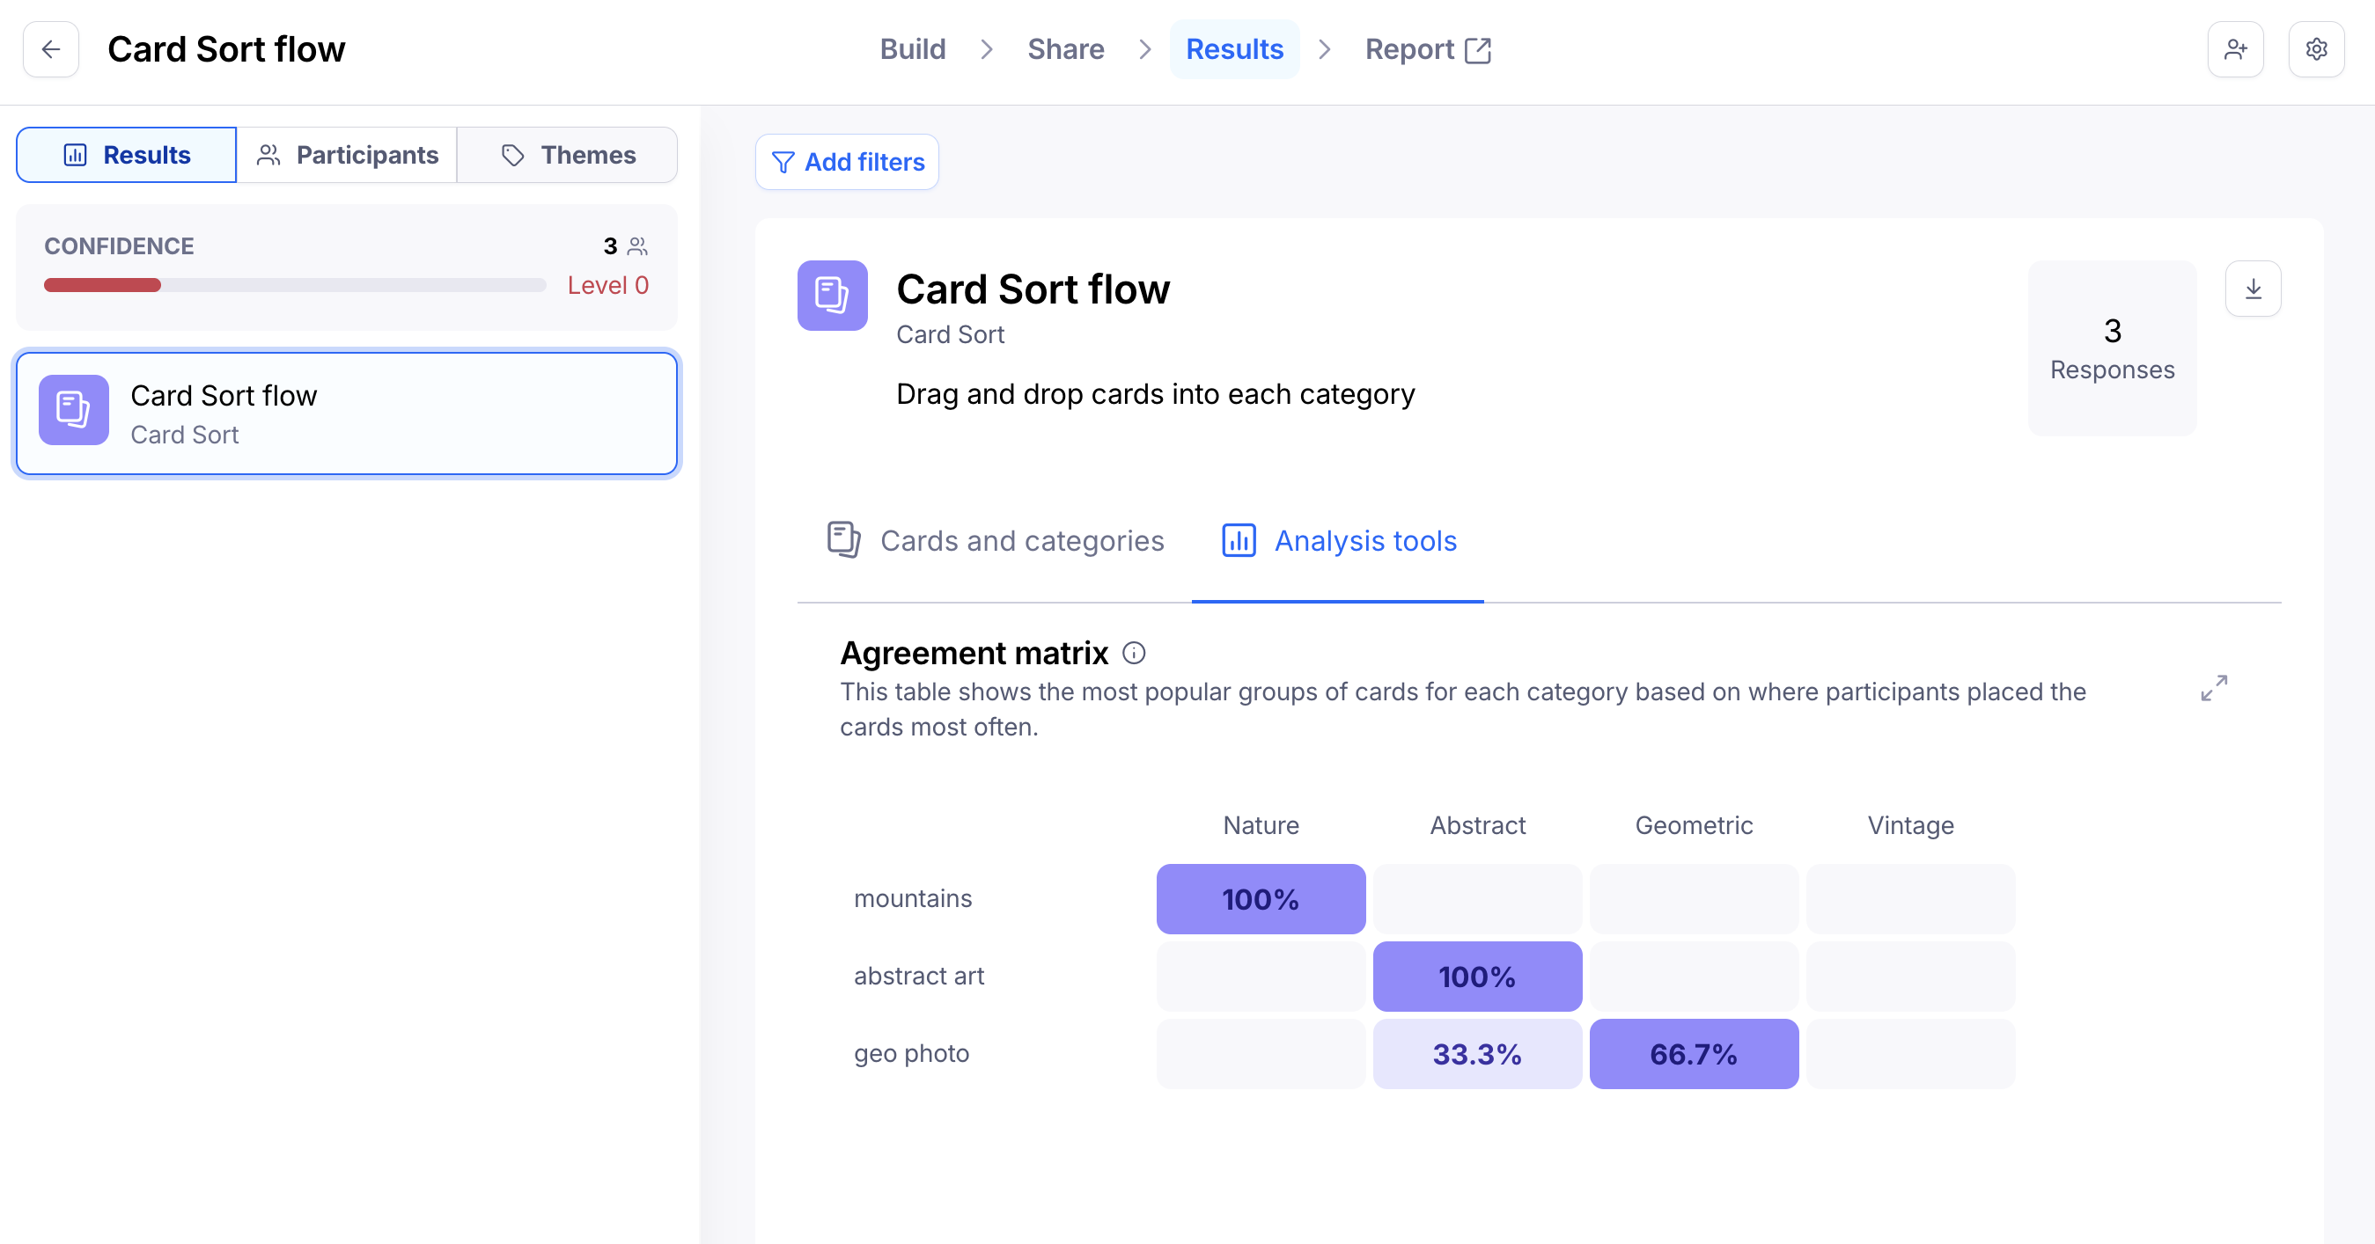Screen dimensions: 2375x1244
Task: Switch to the Themes view
Action: [567, 155]
